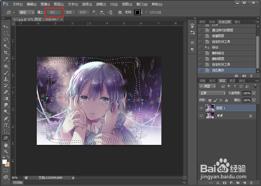Open blend mode 正常 dropdown
This screenshot has width=261, height=186.
coord(213,93)
